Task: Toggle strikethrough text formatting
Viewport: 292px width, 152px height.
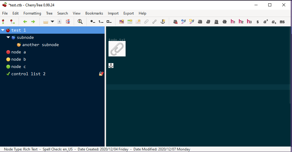Action: coord(225,22)
